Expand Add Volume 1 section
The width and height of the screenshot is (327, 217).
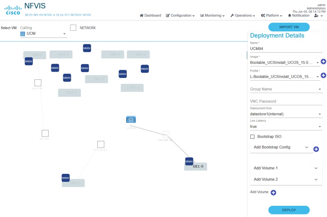pyautogui.click(x=286, y=168)
